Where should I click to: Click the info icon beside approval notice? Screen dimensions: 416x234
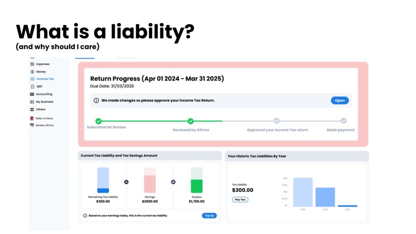[96, 100]
